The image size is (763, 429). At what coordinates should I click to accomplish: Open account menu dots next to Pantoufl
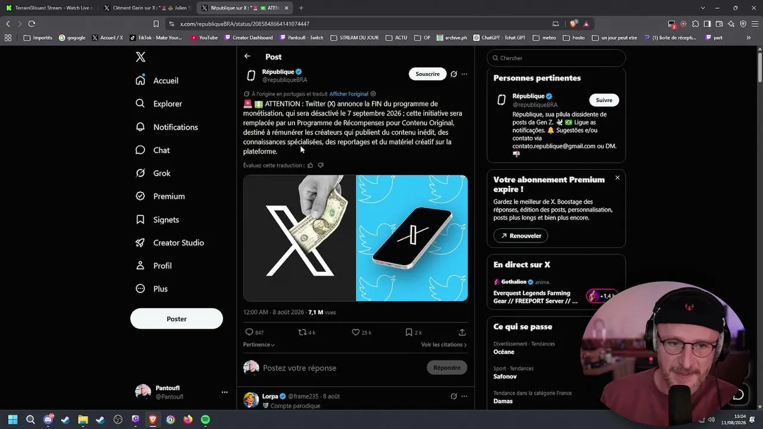(x=225, y=392)
